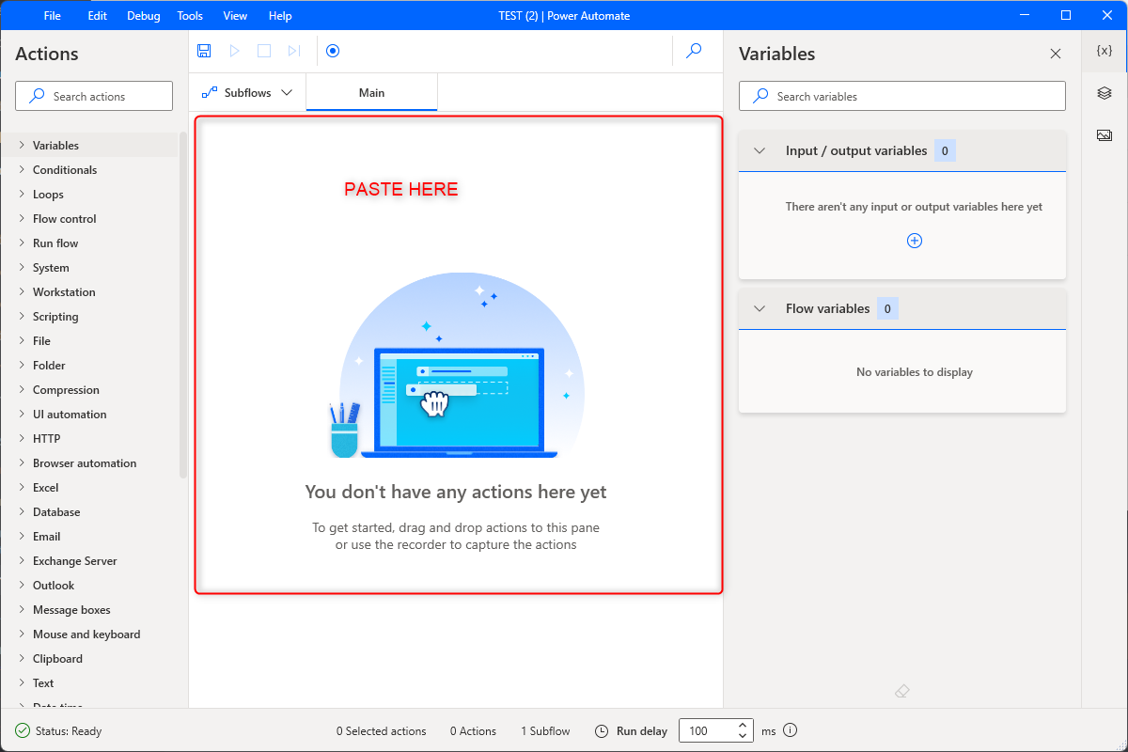
Task: Click the Run delay info icon
Action: coord(791,730)
